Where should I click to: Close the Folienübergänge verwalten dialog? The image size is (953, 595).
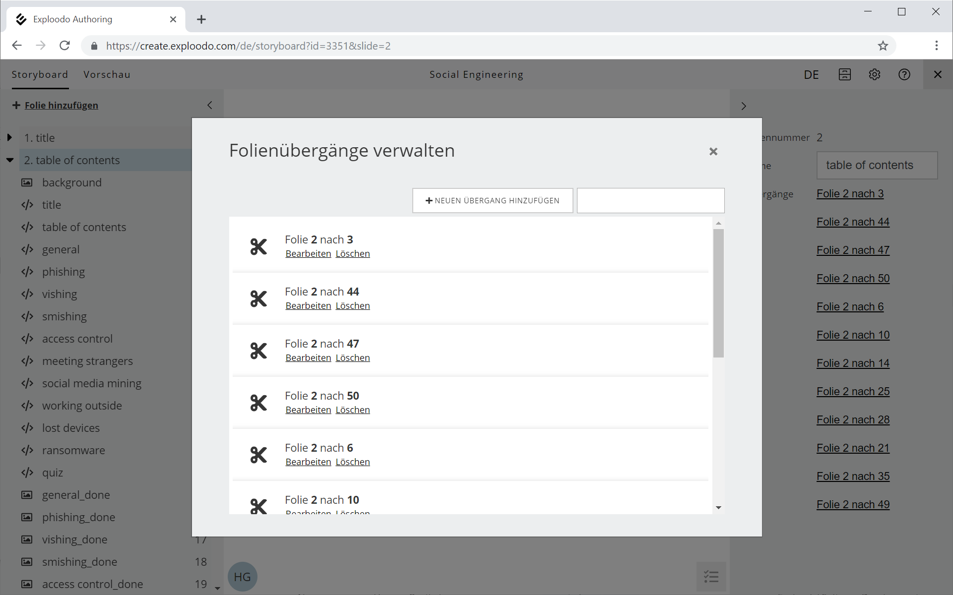713,151
